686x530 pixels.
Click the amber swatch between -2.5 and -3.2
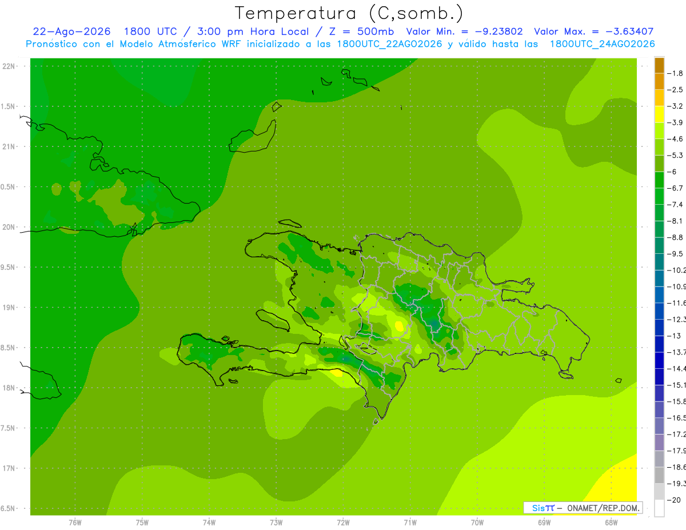(x=659, y=98)
